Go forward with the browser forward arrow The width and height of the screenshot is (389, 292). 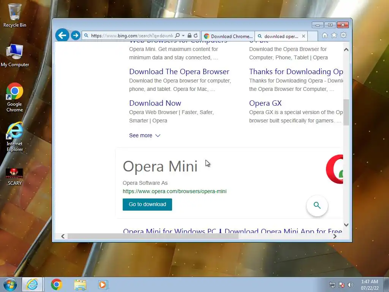(76, 35)
